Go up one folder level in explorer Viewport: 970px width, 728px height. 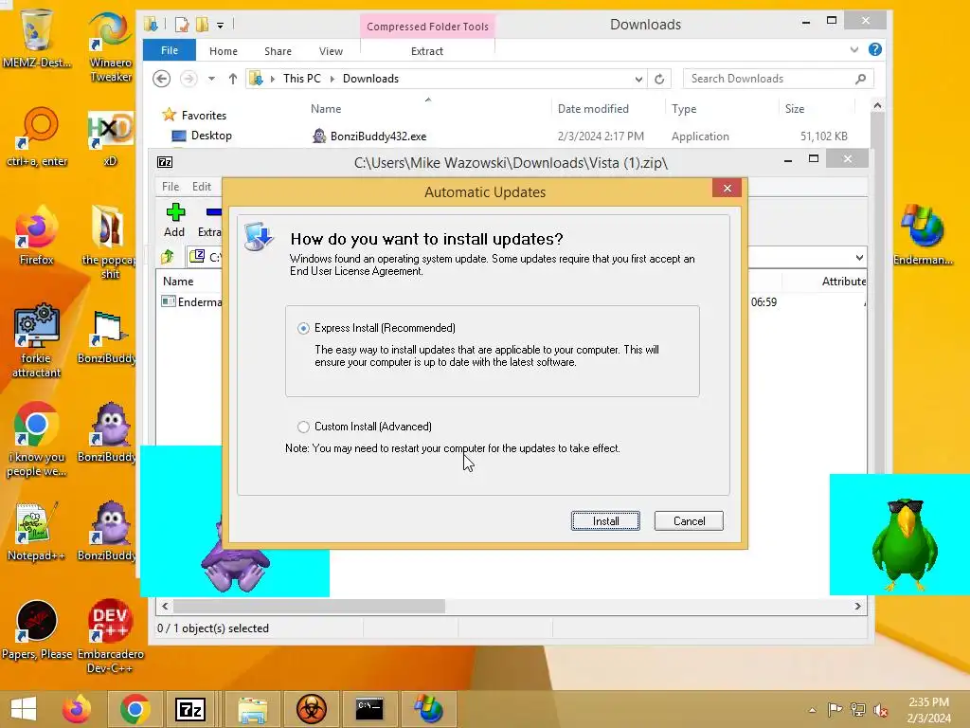coord(233,79)
